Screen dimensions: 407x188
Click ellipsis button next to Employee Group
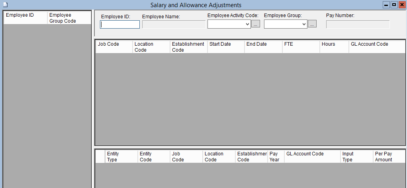tap(312, 25)
